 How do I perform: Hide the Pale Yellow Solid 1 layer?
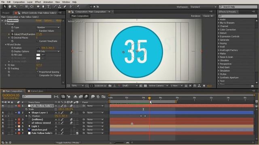click(x=3, y=133)
